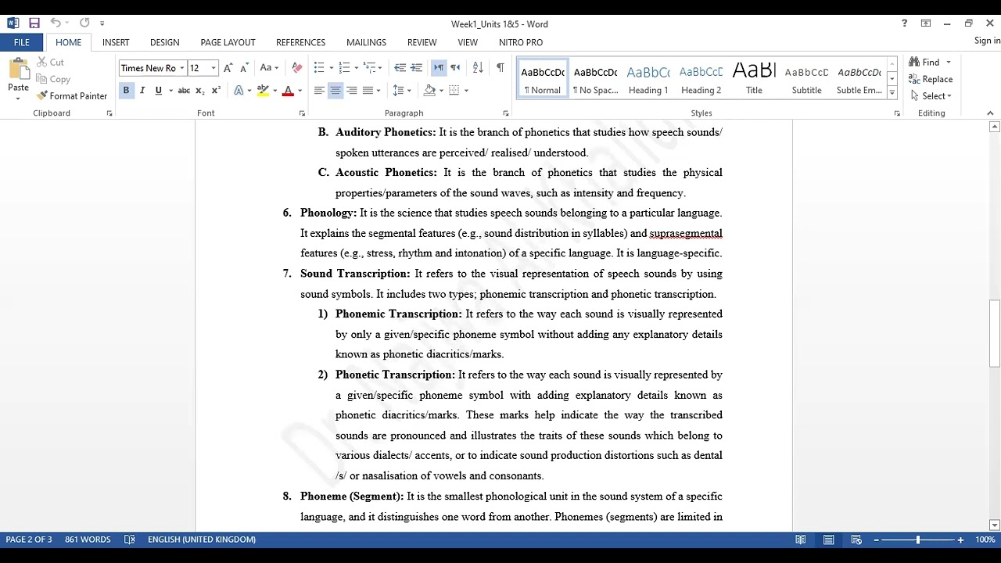Expand the bullets list dropdown
Image resolution: width=1001 pixels, height=563 pixels.
[x=332, y=69]
